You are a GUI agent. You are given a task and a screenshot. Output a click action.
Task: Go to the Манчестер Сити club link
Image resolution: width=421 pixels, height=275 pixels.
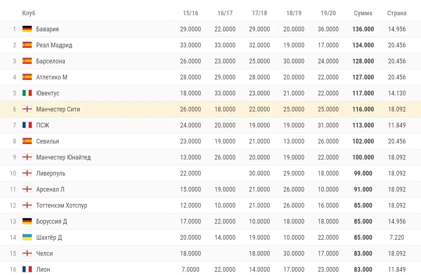click(x=58, y=109)
